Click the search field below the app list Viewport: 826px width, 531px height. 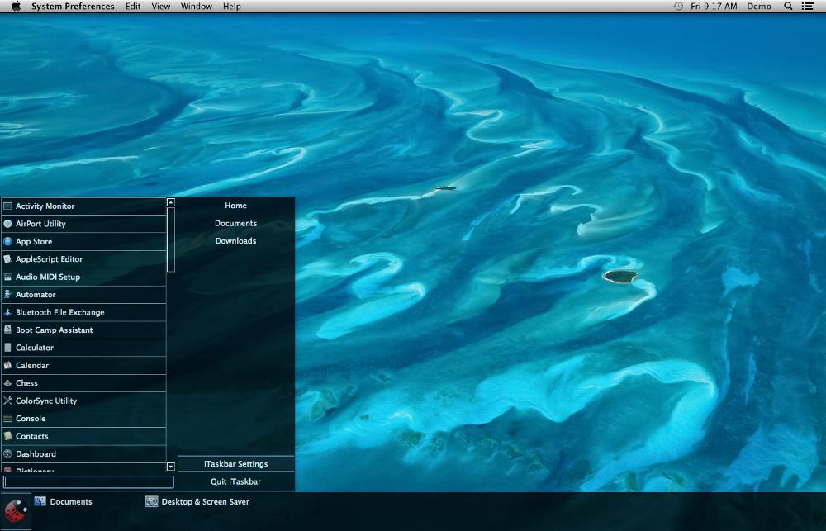[87, 481]
